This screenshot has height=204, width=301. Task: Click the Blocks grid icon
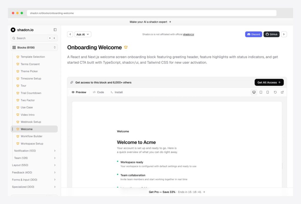pyautogui.click(x=14, y=47)
